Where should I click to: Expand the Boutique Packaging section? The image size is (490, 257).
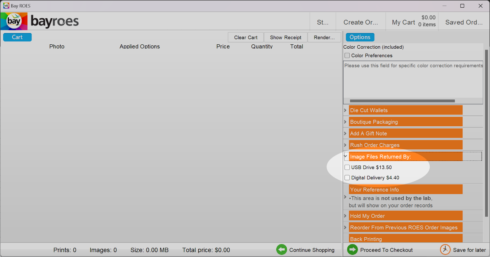coord(345,122)
